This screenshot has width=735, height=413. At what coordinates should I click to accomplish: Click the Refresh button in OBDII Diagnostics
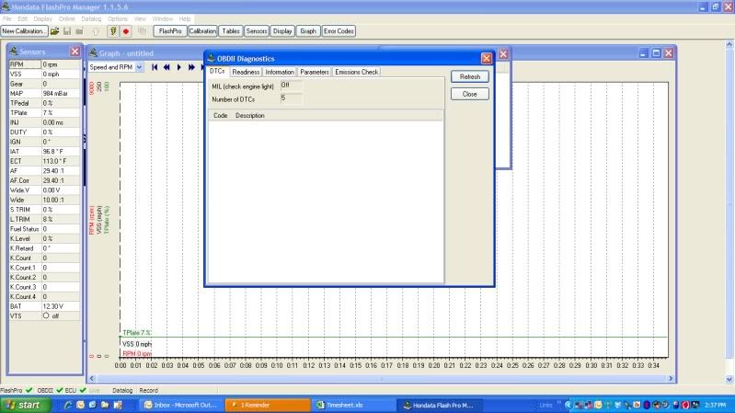[469, 77]
